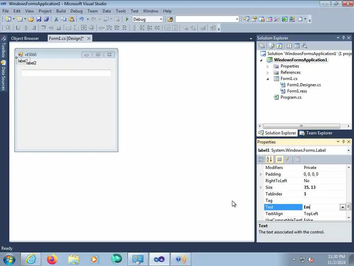Start debugging with the green play icon
354x266 pixels.
click(127, 19)
